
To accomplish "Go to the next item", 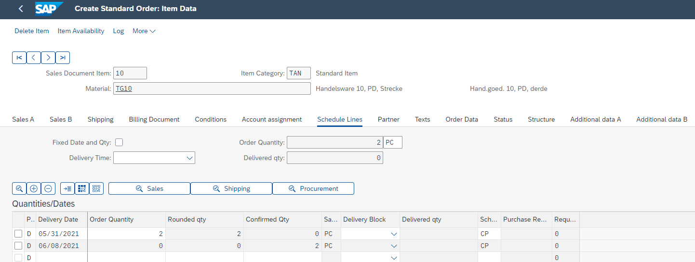I will (48, 58).
